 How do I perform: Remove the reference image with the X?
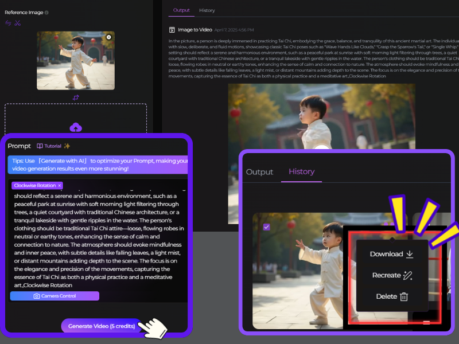108,37
